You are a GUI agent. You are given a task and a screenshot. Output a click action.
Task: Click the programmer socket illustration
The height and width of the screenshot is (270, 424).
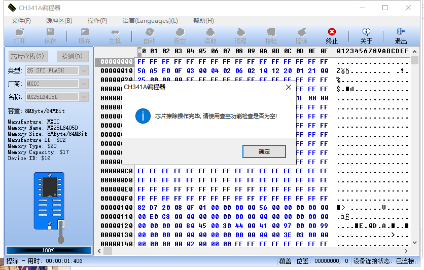point(50,207)
